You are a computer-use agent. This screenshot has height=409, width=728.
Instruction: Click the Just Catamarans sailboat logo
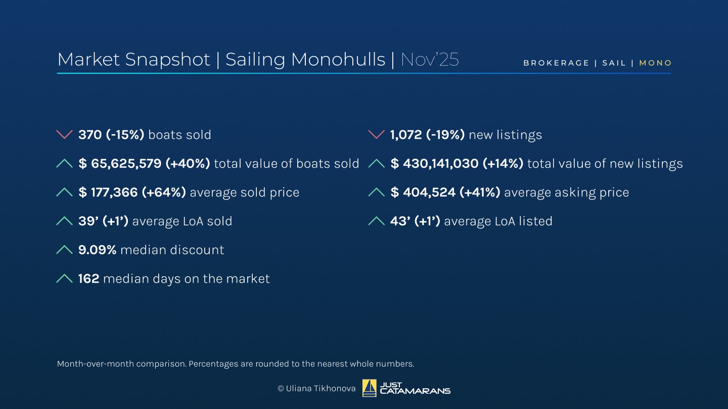[370, 388]
